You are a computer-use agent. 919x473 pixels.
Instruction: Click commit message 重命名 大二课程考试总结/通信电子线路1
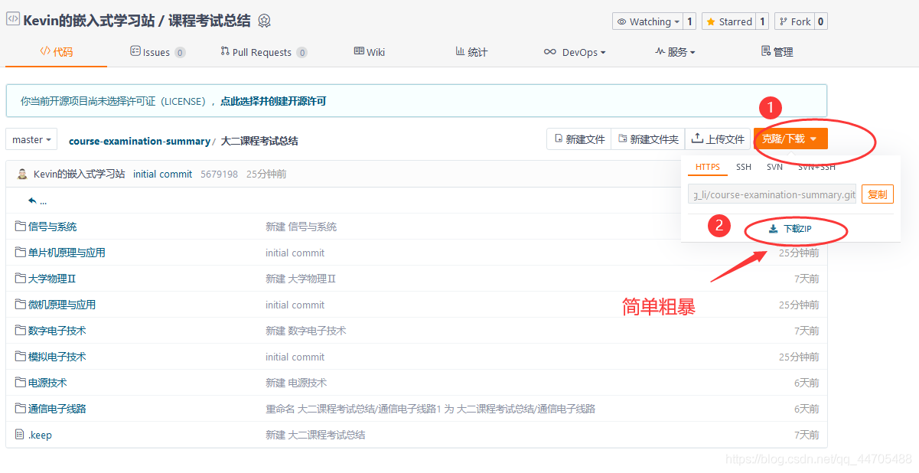pos(431,409)
